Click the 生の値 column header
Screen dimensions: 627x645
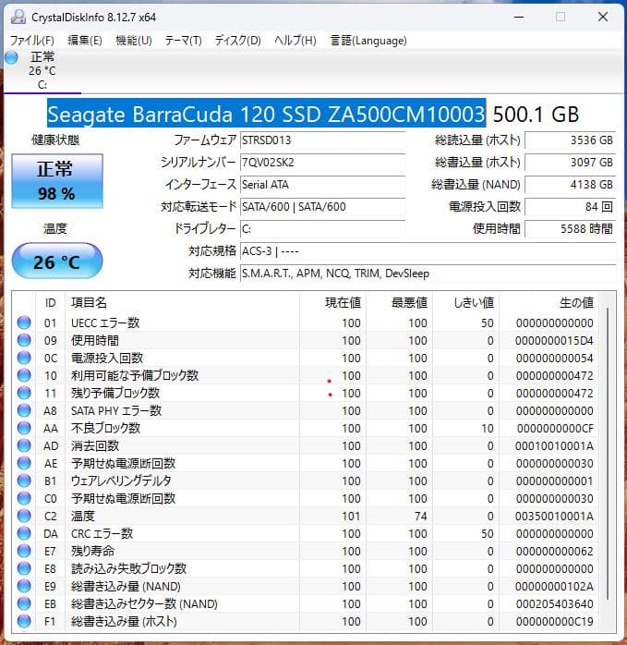tap(549, 303)
